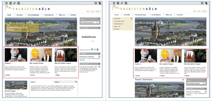Toggle the circular edit-point icon in right toolbar
This screenshot has height=101, width=212.
126,3
